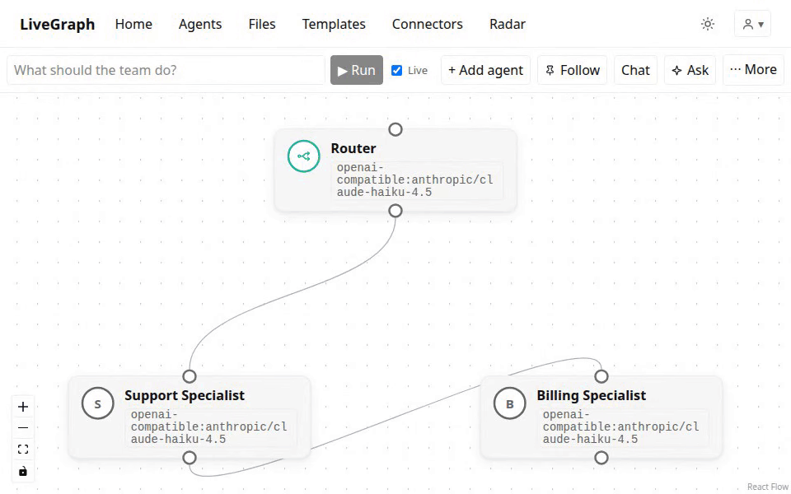This screenshot has height=494, width=791.
Task: Click the Run button
Action: pos(357,70)
